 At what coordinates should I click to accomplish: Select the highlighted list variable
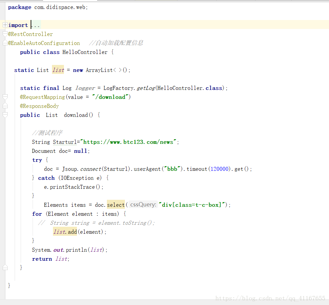point(58,70)
